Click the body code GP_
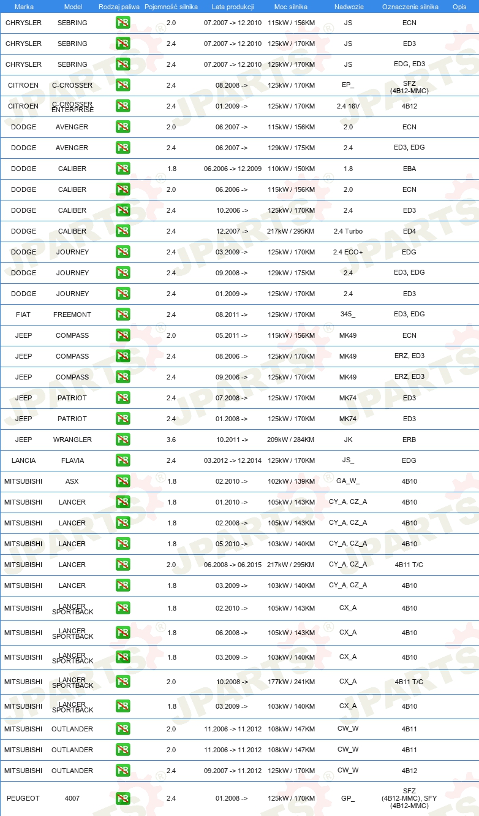 (348, 799)
